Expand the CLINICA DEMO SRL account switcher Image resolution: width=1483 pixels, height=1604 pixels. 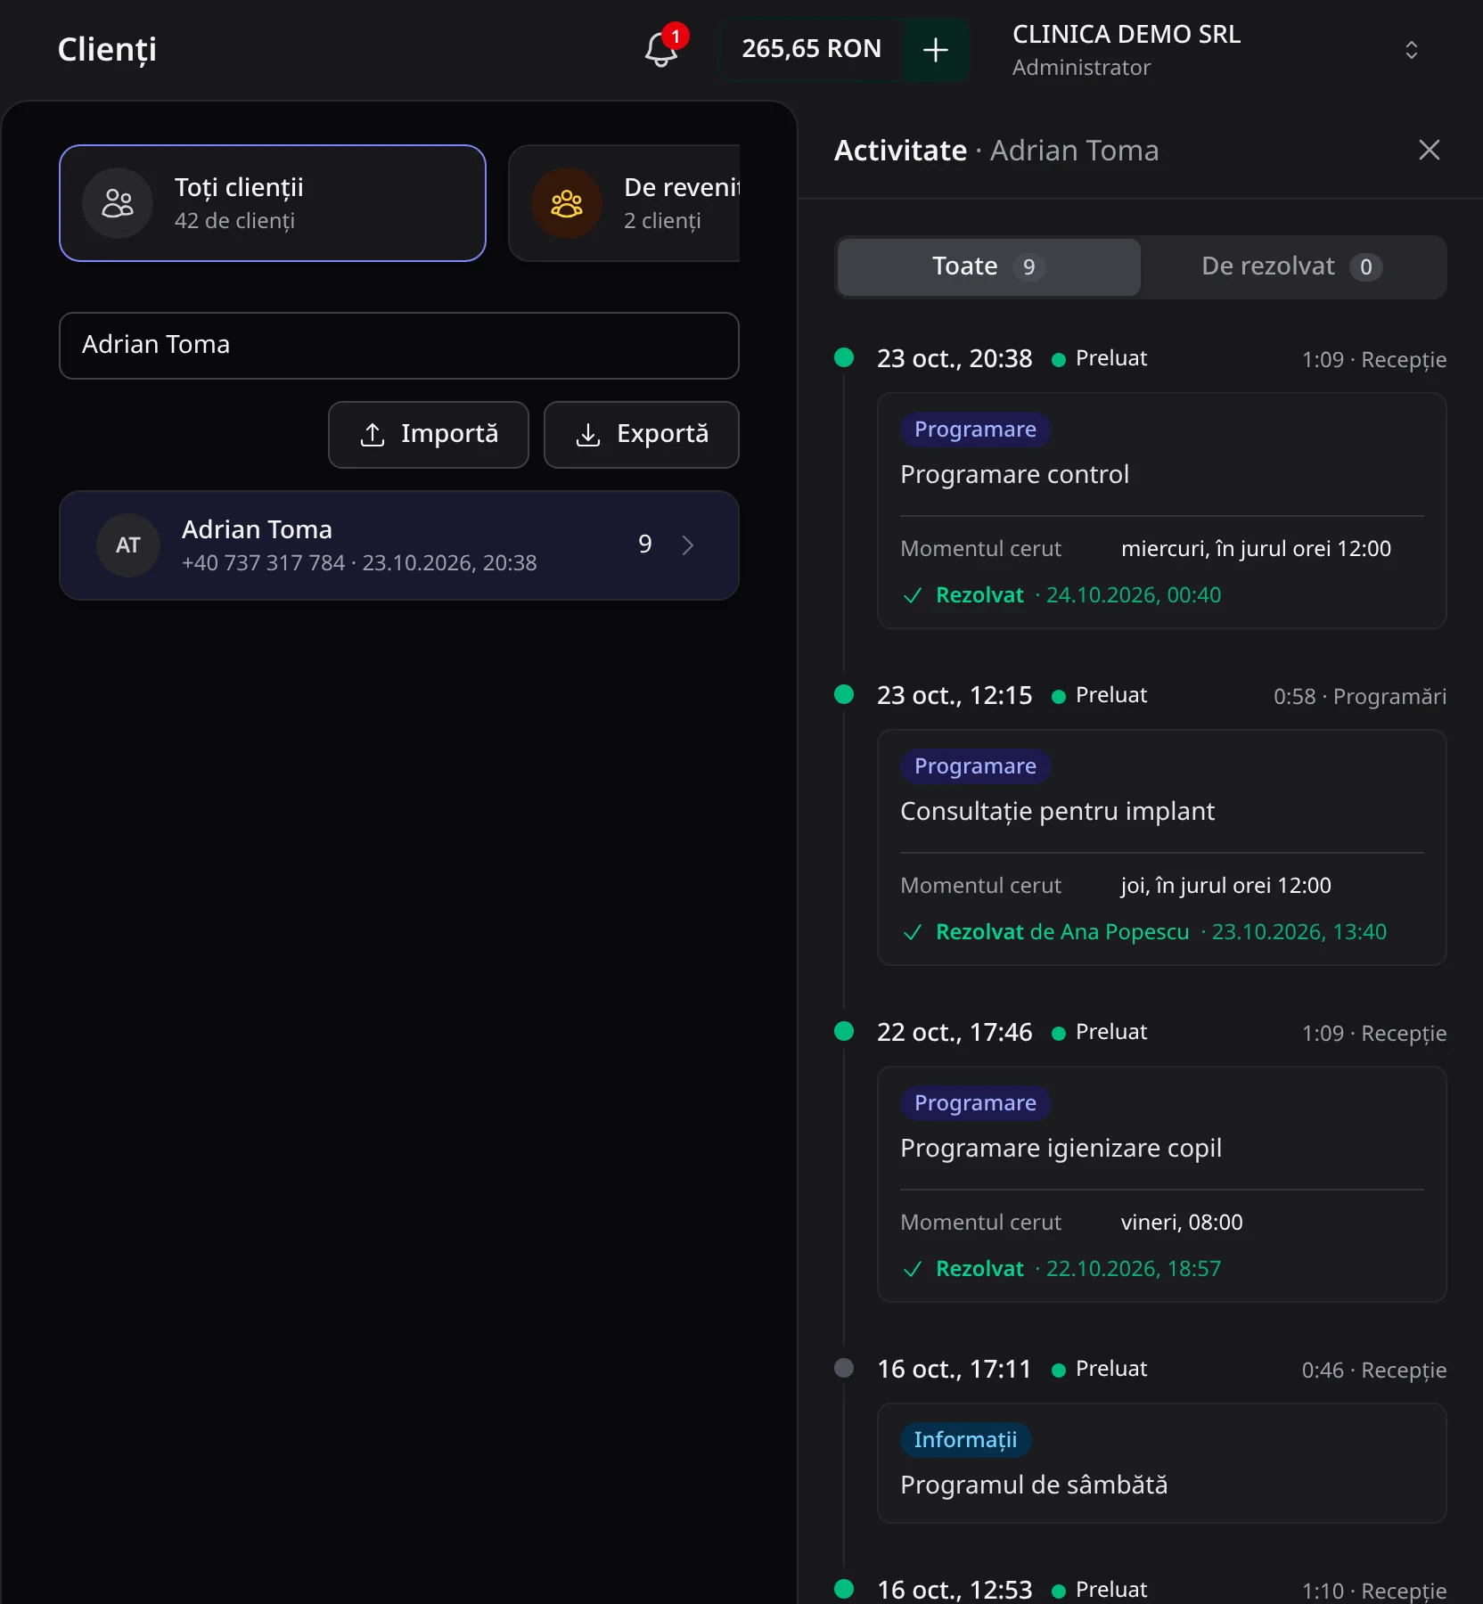point(1411,50)
